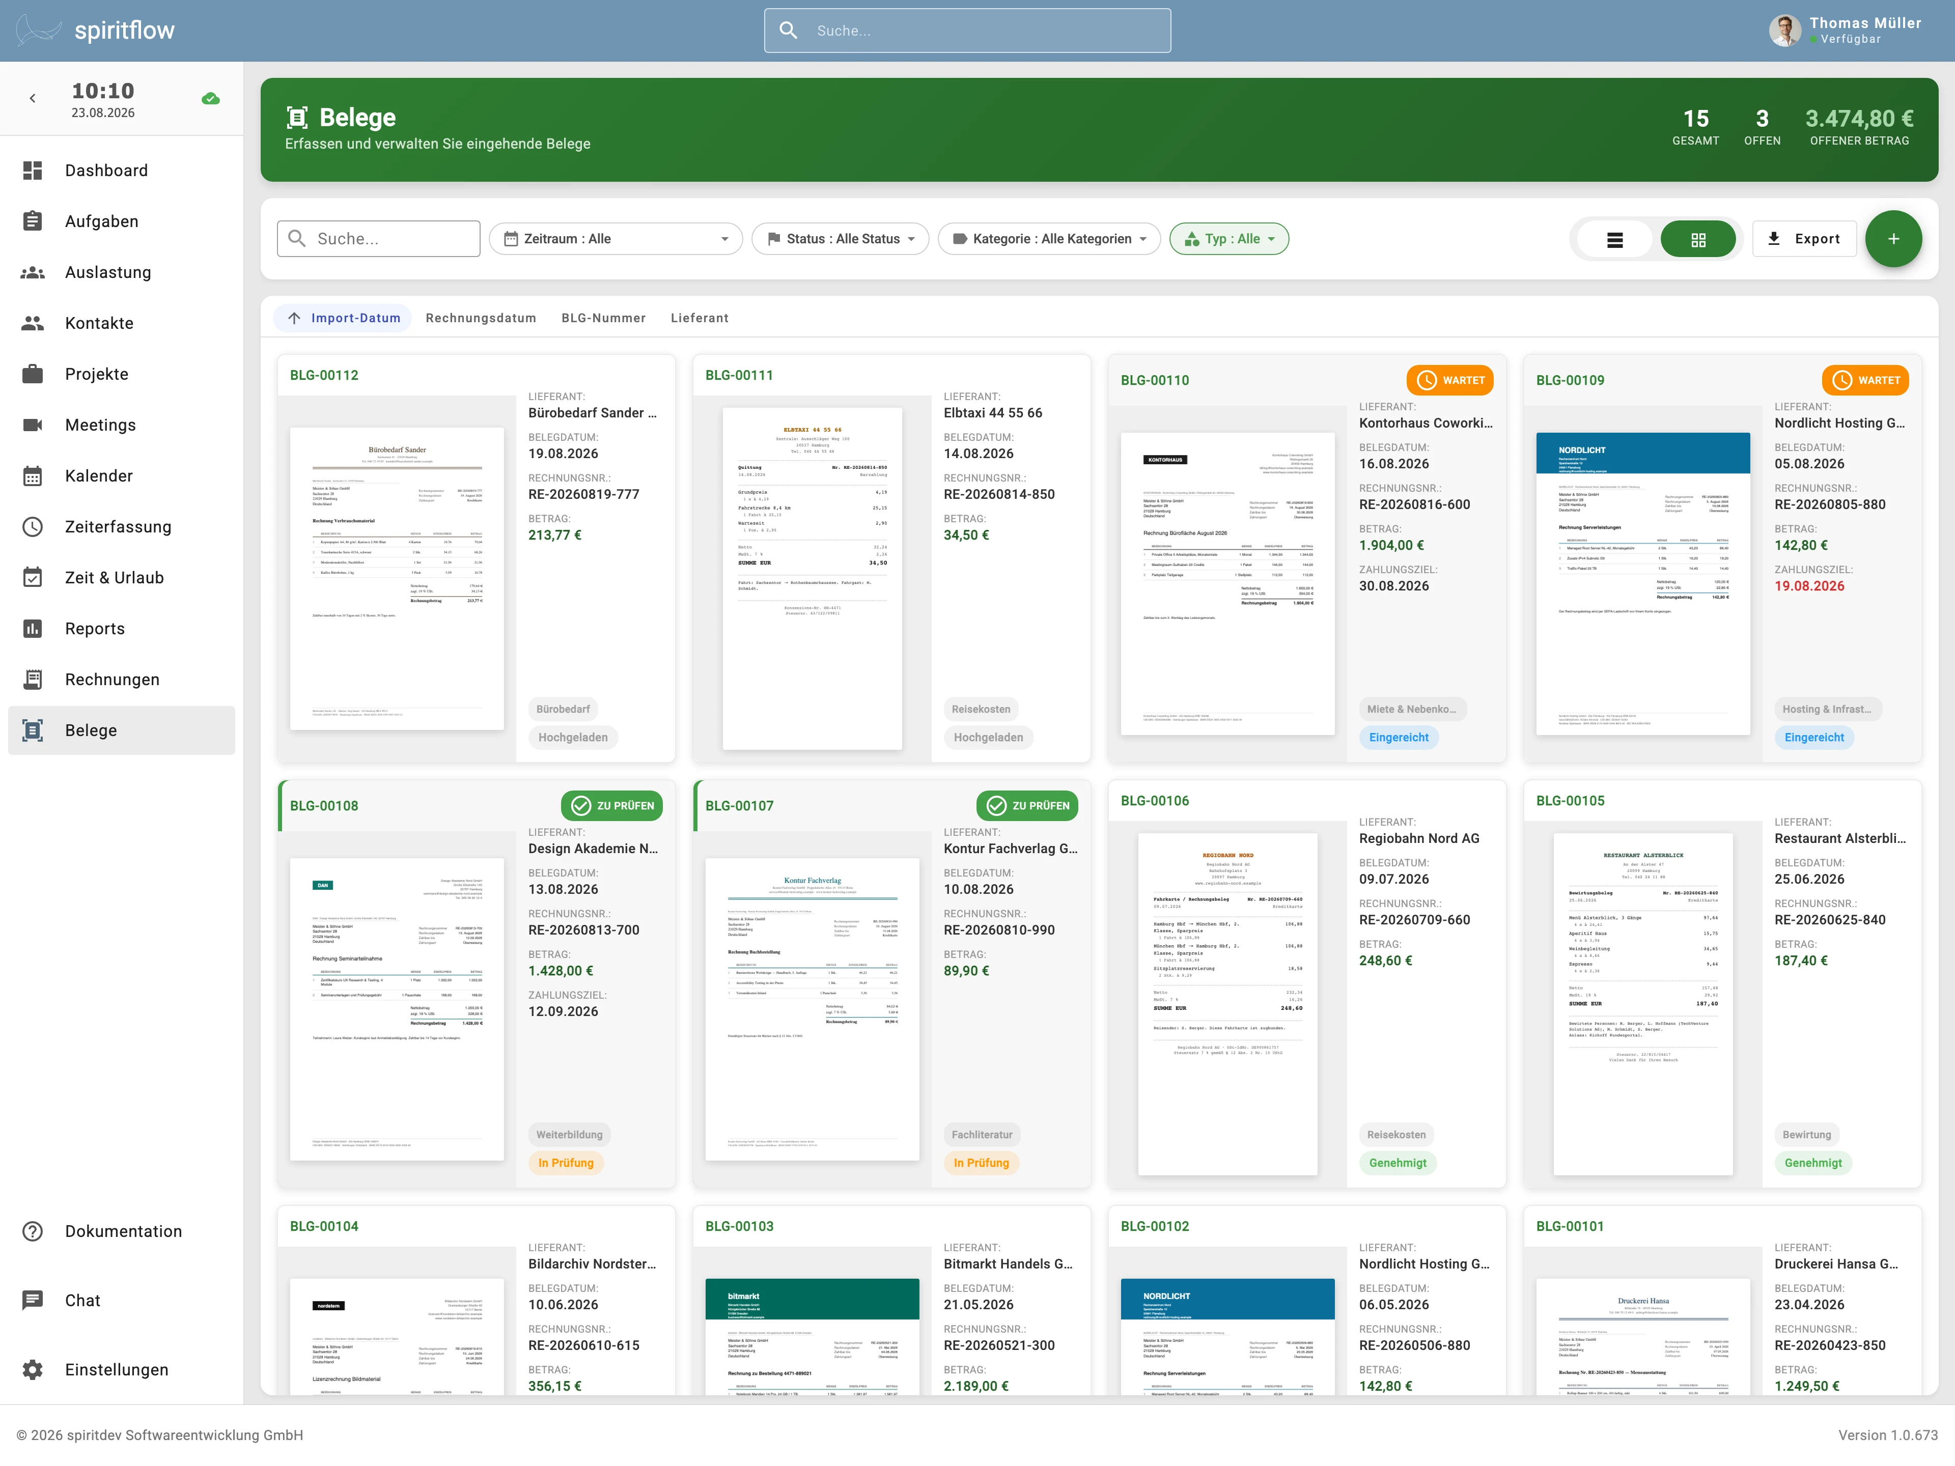This screenshot has width=1955, height=1466.
Task: Select the Belege sidebar icon
Action: point(33,731)
